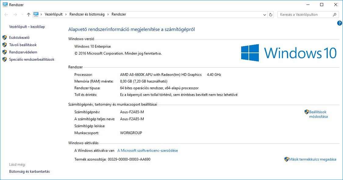Image resolution: width=343 pixels, height=180 pixels.
Task: Click Alapvető rendszerinformáció heading
Action: pos(131,29)
